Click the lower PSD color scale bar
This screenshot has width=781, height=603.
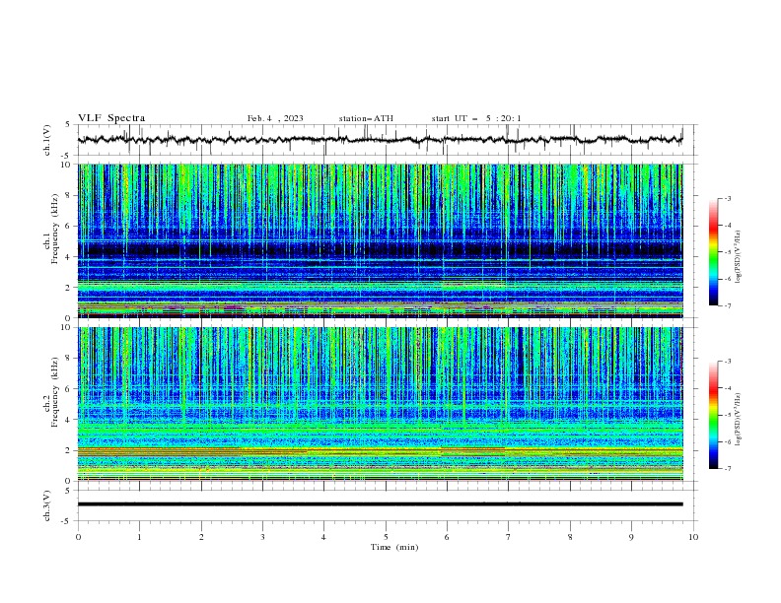pos(714,415)
